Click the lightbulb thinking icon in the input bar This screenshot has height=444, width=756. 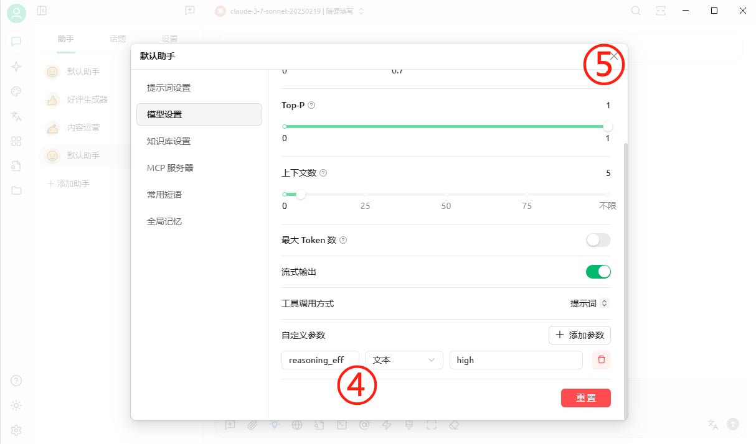274,425
